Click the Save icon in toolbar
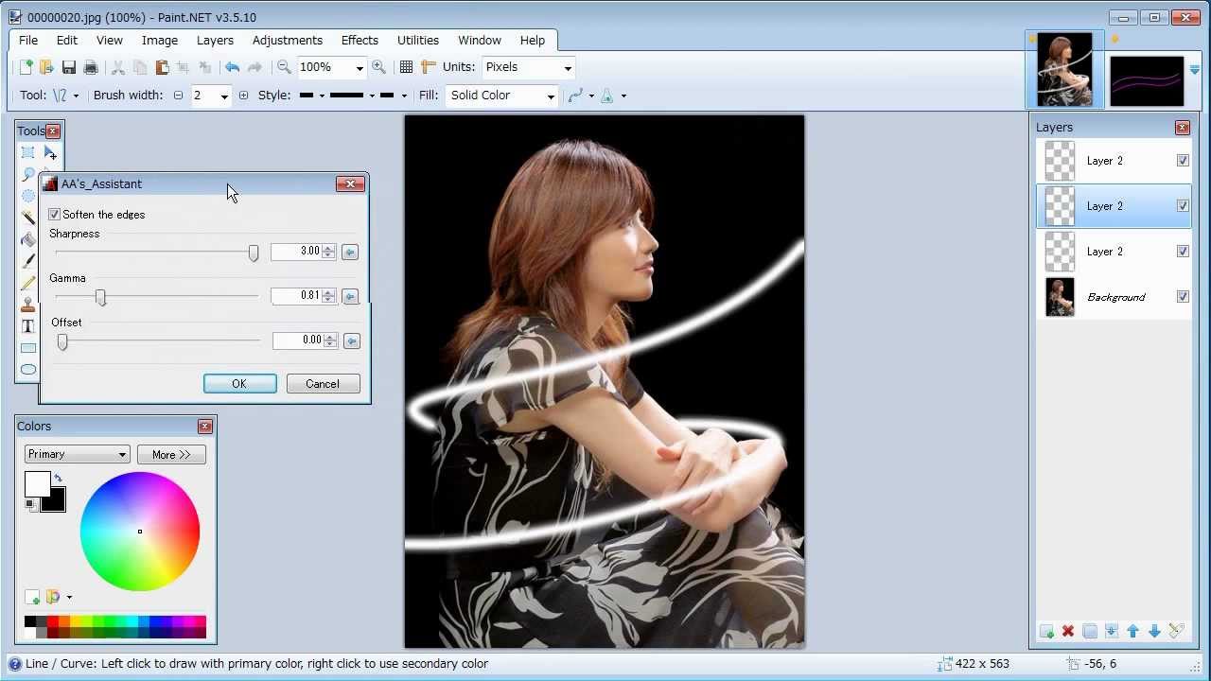Screen dimensions: 1211x681 69,67
